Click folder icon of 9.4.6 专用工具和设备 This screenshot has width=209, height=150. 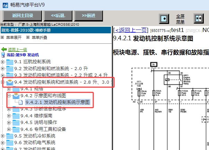pos(16,130)
